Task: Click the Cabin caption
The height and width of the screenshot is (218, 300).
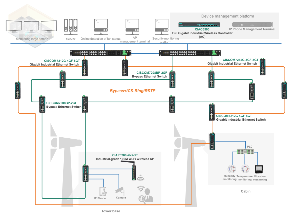Action: (x=245, y=191)
